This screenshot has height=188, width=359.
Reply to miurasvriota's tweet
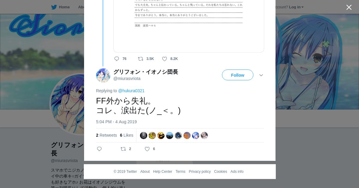(x=99, y=149)
